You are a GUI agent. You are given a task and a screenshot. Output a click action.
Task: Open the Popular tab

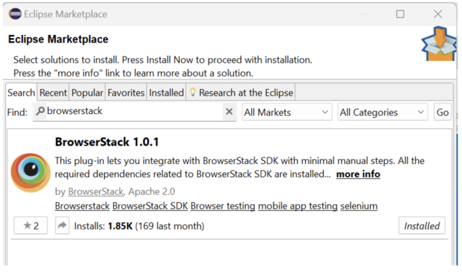(x=87, y=93)
